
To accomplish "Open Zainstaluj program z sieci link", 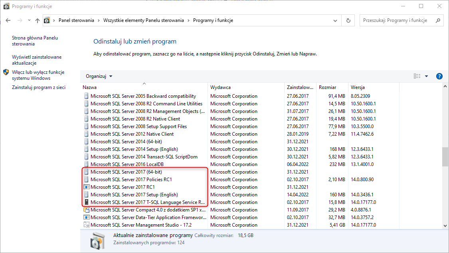I will pyautogui.click(x=39, y=87).
